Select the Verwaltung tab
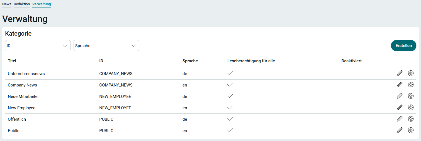This screenshot has width=421, height=141. pos(42,4)
